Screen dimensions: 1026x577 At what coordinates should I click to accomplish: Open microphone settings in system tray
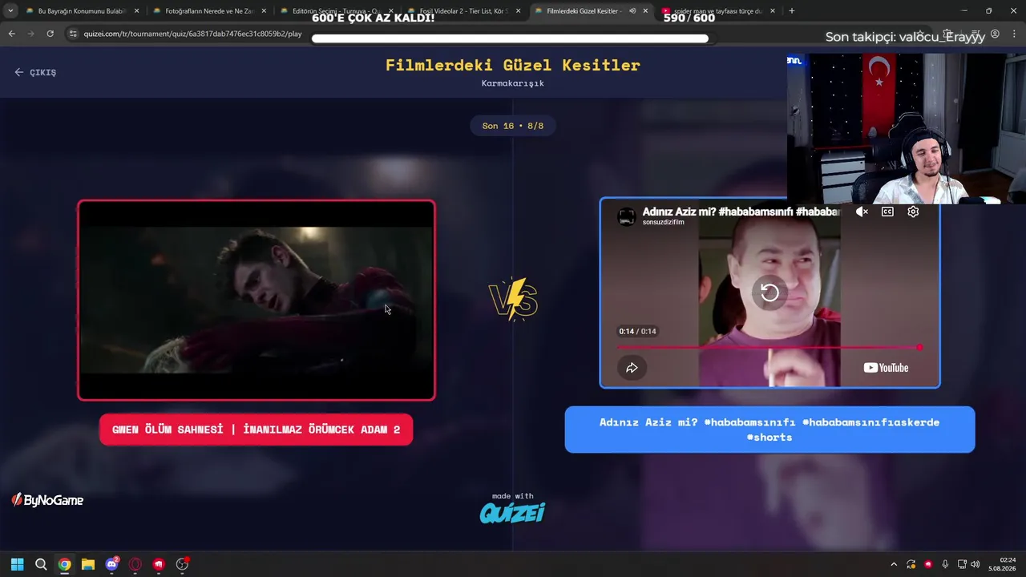(945, 564)
